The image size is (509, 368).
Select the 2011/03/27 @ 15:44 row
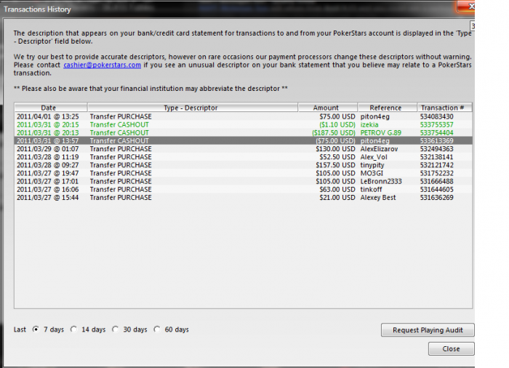[x=244, y=198]
